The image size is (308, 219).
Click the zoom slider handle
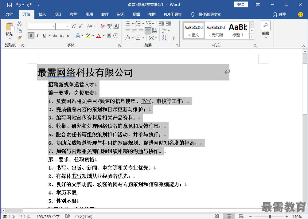270,217
